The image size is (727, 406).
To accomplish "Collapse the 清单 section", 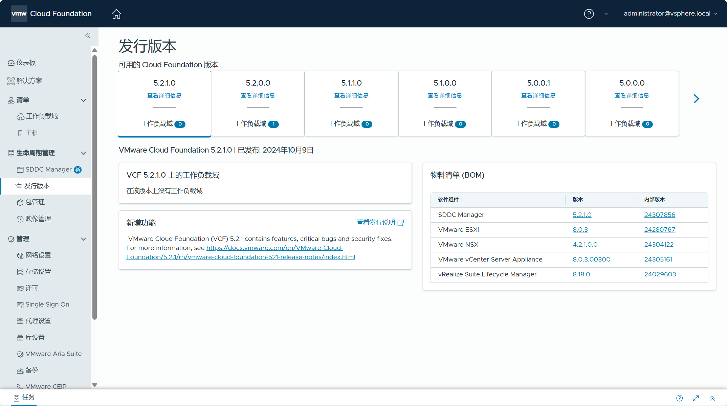I will pos(84,100).
